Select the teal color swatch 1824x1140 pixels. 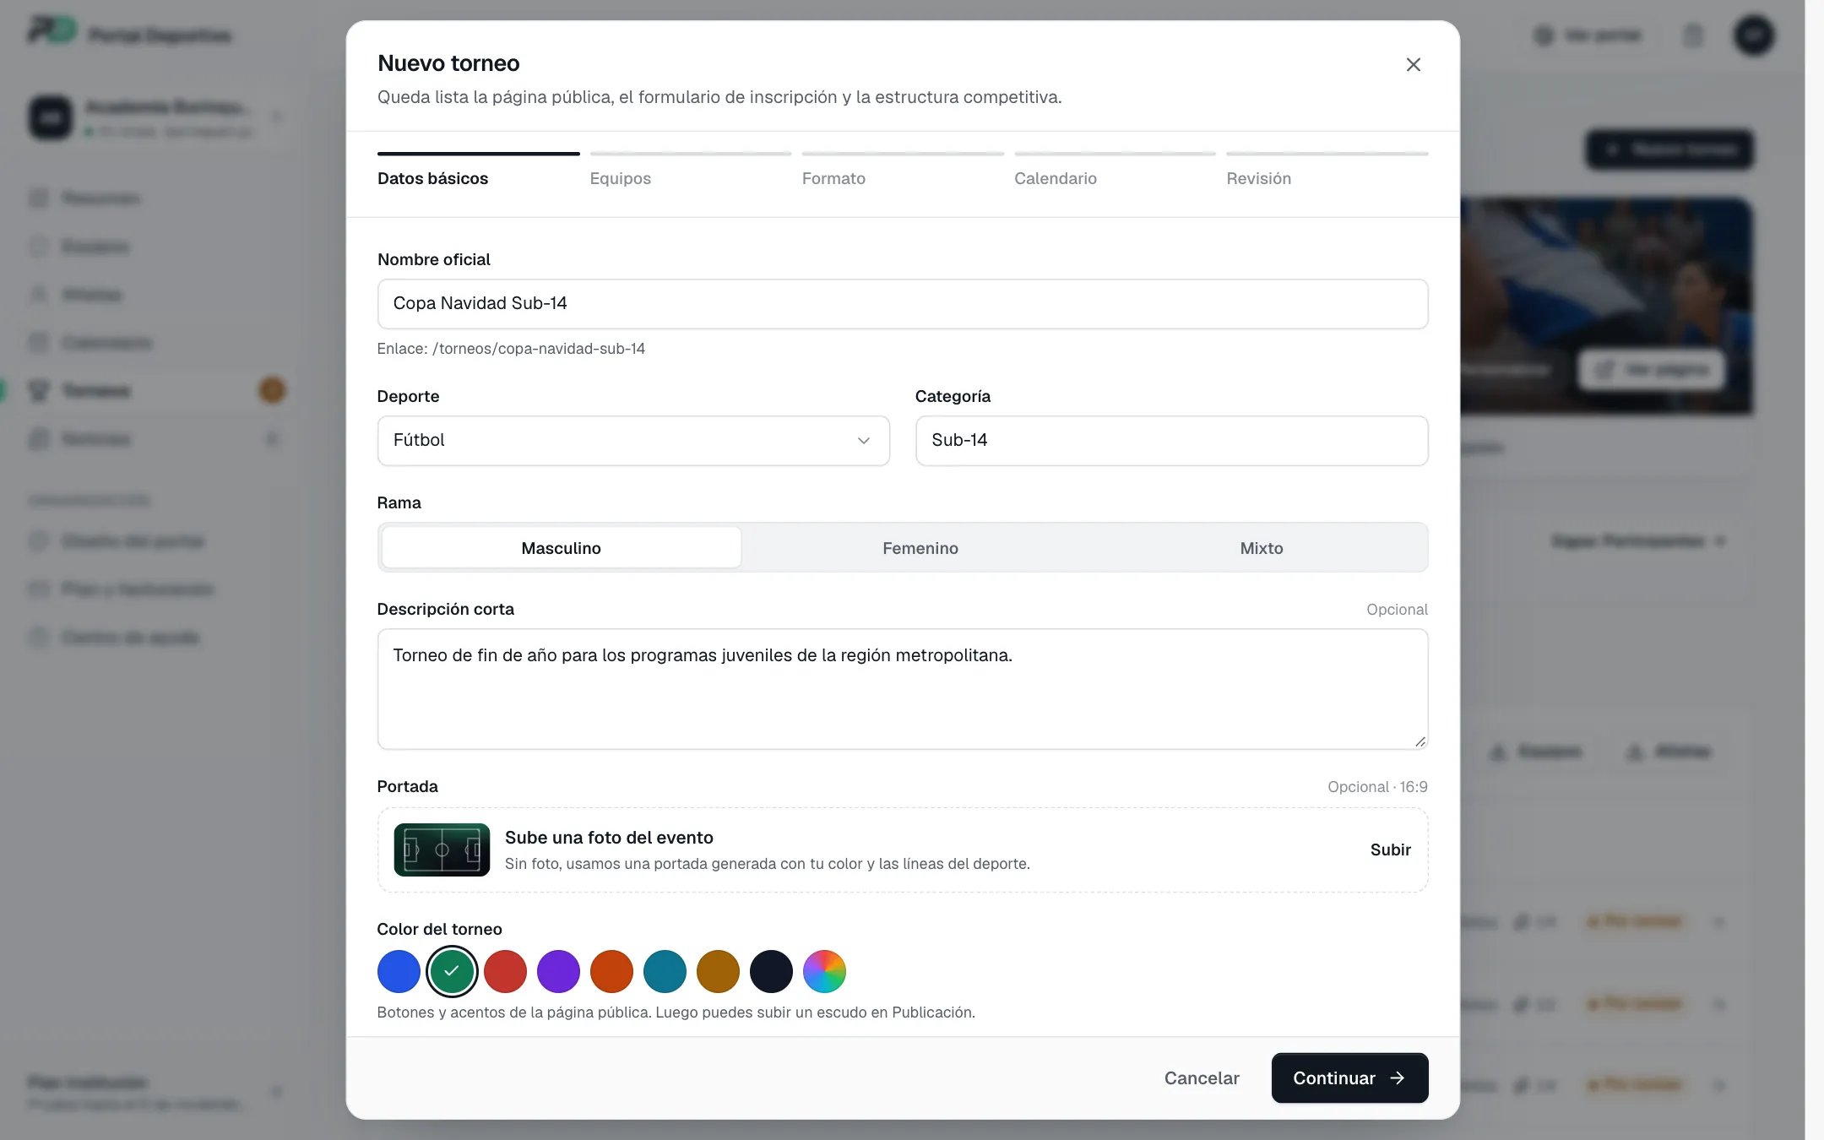tap(665, 971)
